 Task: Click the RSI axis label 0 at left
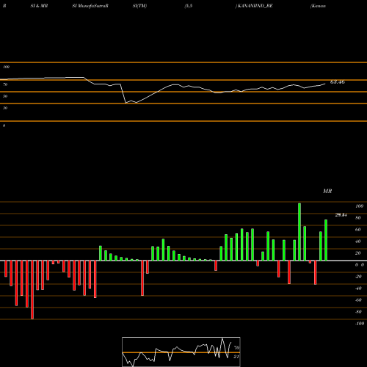coord(4,126)
